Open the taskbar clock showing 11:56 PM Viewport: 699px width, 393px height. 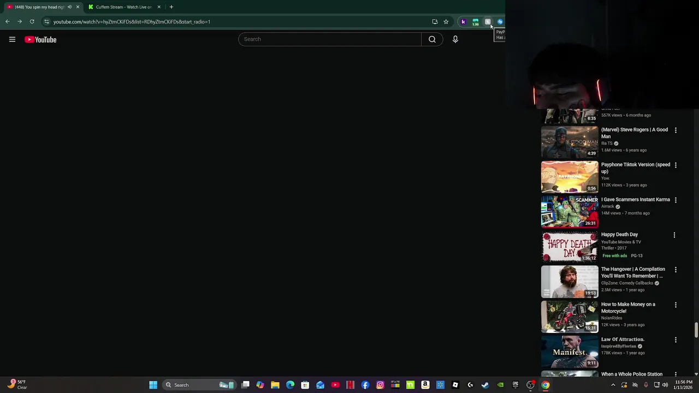click(684, 385)
